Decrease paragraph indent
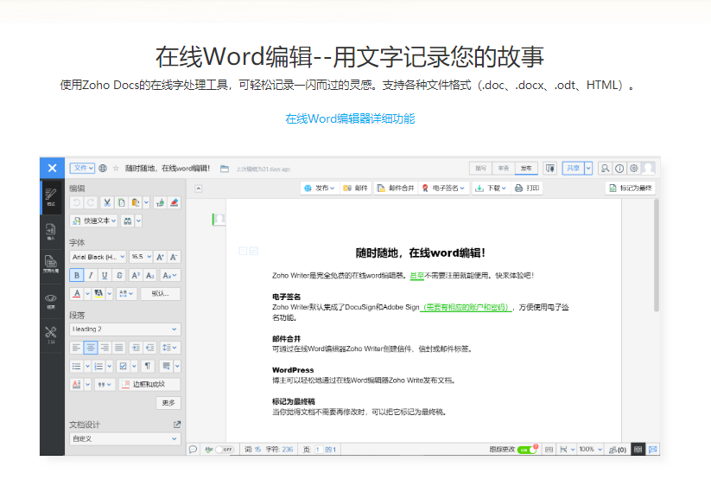The image size is (711, 486). (149, 348)
